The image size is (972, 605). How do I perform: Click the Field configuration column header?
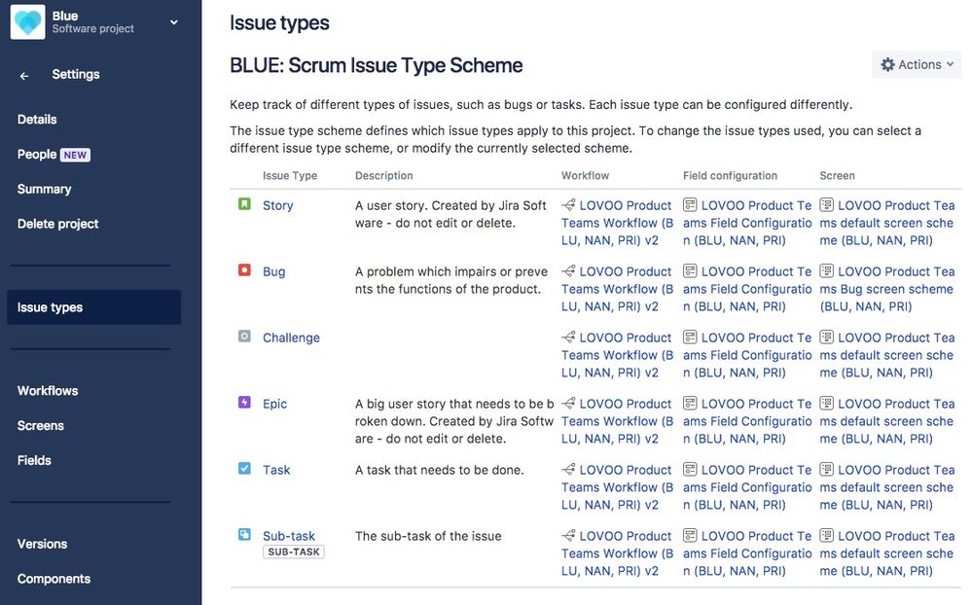(731, 175)
